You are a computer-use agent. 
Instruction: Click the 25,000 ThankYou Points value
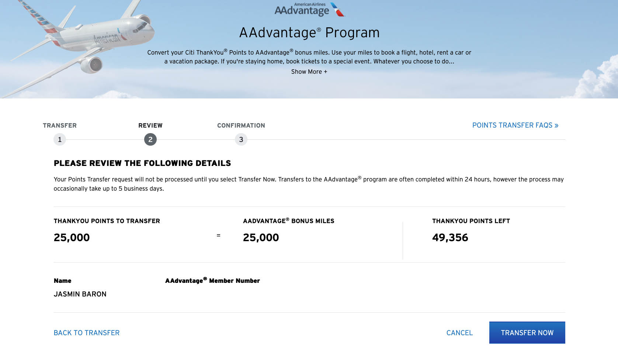[x=72, y=237]
